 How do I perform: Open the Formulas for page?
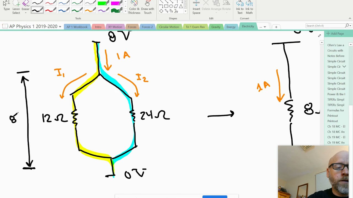336,110
